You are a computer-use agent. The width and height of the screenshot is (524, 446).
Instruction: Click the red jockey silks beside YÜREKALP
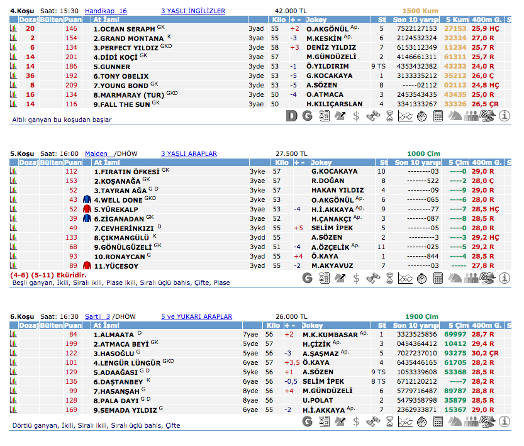(87, 209)
